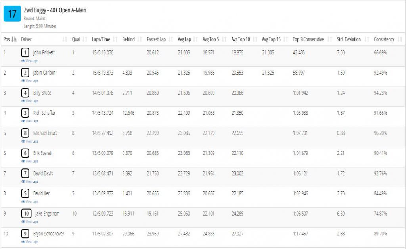
Task: Click car number 4 badge for Billy Bruce
Action: (25, 93)
